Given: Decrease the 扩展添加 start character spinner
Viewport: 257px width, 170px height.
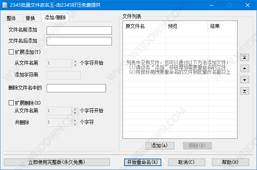Looking at the screenshot, I should [x=75, y=65].
